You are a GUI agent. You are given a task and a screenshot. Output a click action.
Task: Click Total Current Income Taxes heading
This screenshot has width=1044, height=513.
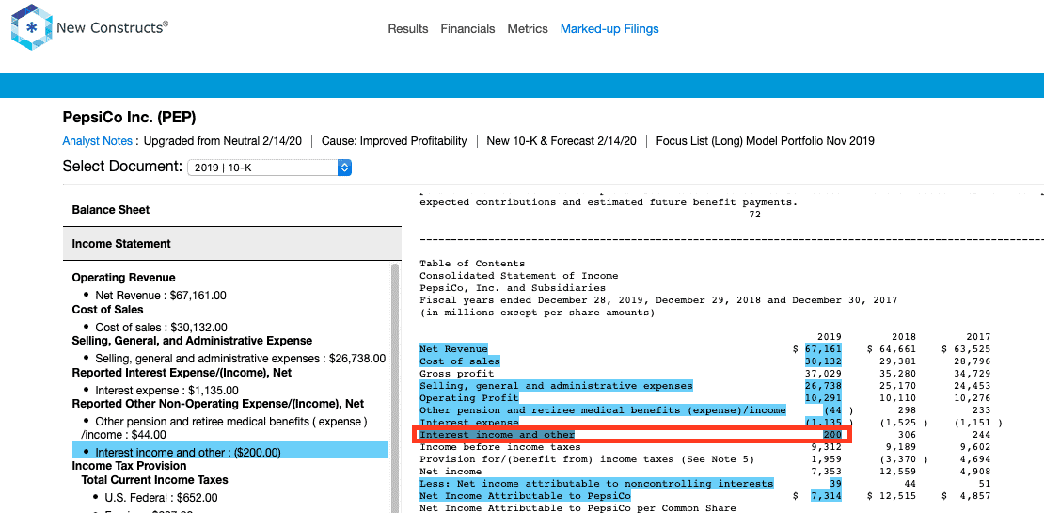(154, 480)
